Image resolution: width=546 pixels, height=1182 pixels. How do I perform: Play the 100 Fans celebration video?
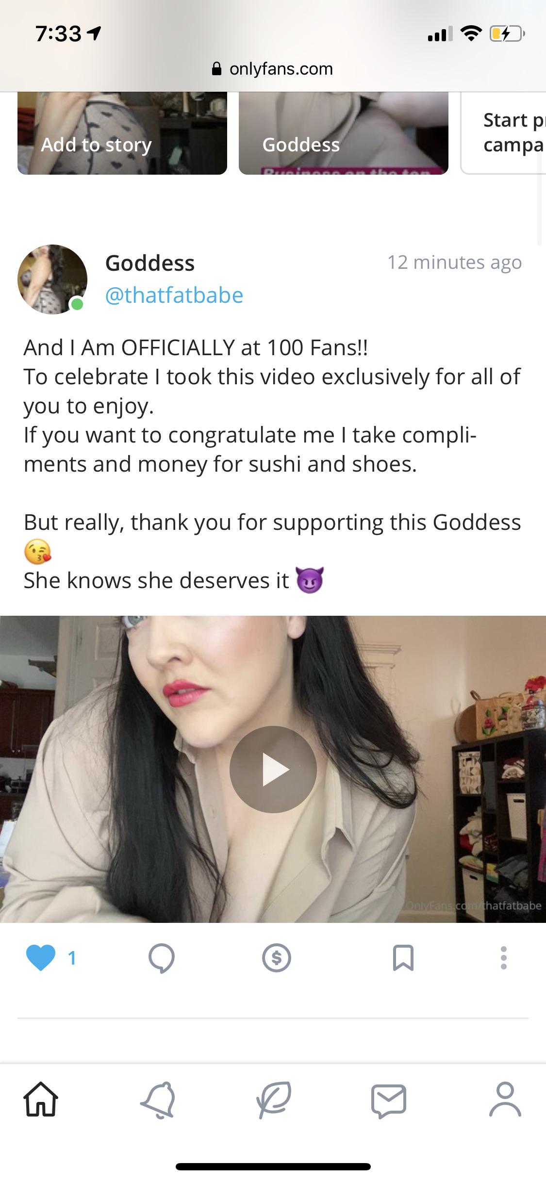point(273,770)
